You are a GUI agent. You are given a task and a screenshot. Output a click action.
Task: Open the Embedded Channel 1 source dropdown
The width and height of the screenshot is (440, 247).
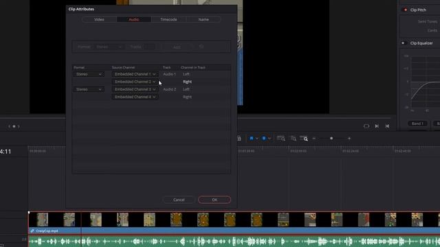pyautogui.click(x=135, y=74)
